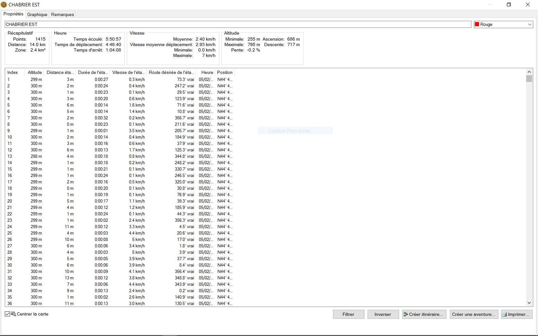The height and width of the screenshot is (336, 538).
Task: Switch to the Graphique tab
Action: (x=37, y=14)
